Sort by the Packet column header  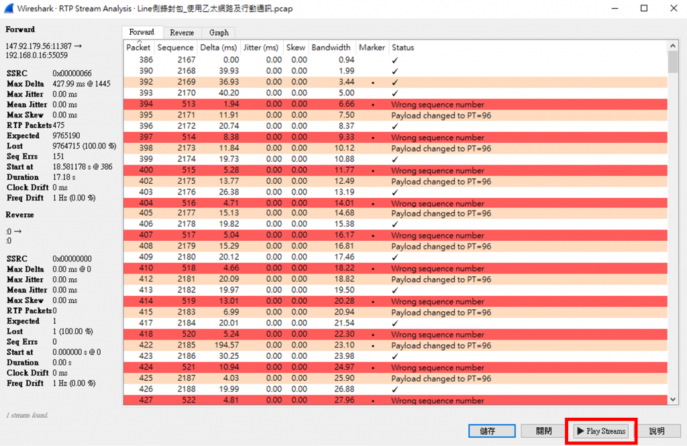138,48
